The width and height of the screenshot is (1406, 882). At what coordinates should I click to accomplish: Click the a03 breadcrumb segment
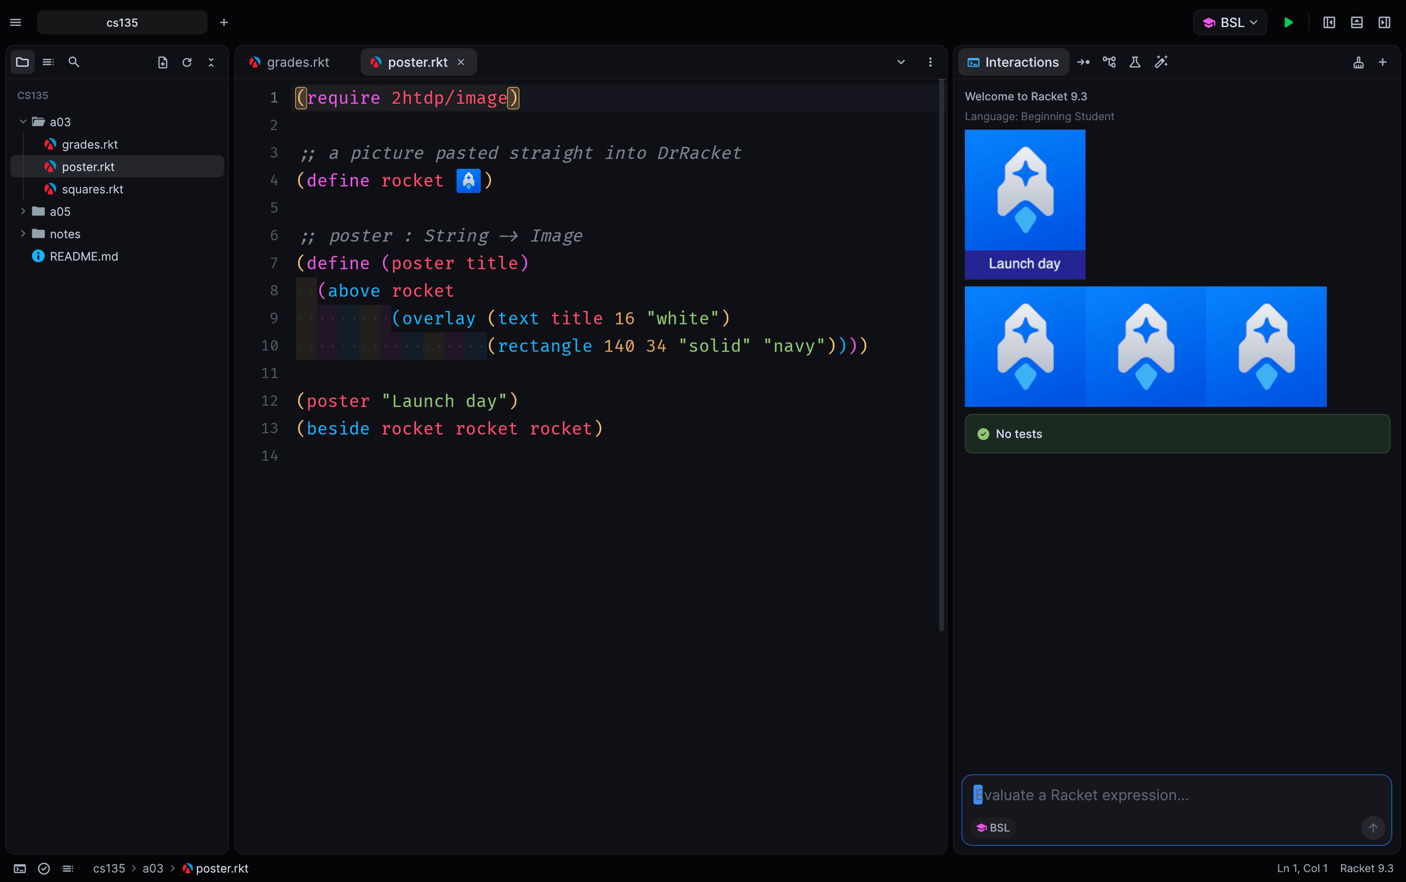(x=153, y=869)
